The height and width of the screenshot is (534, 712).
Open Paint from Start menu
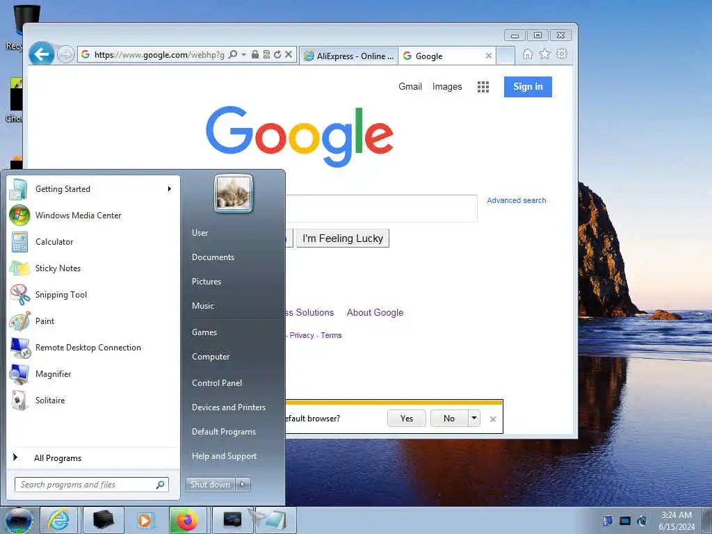tap(93, 321)
